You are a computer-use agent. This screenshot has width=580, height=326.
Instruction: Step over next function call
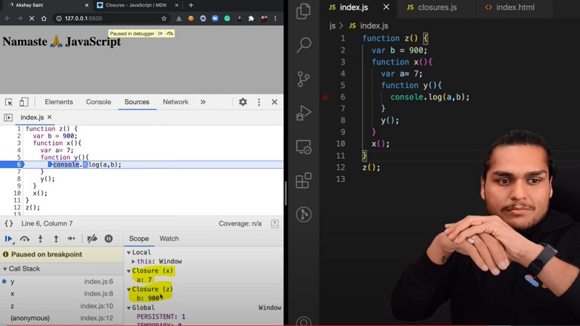(x=25, y=239)
